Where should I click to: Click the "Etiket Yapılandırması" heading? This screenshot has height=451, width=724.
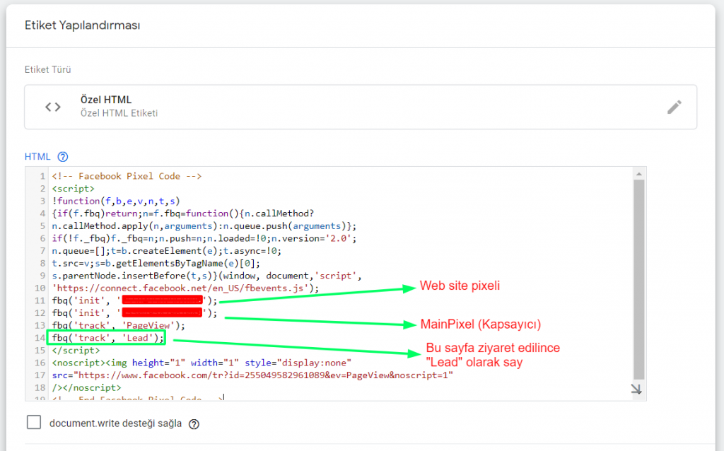click(x=82, y=25)
